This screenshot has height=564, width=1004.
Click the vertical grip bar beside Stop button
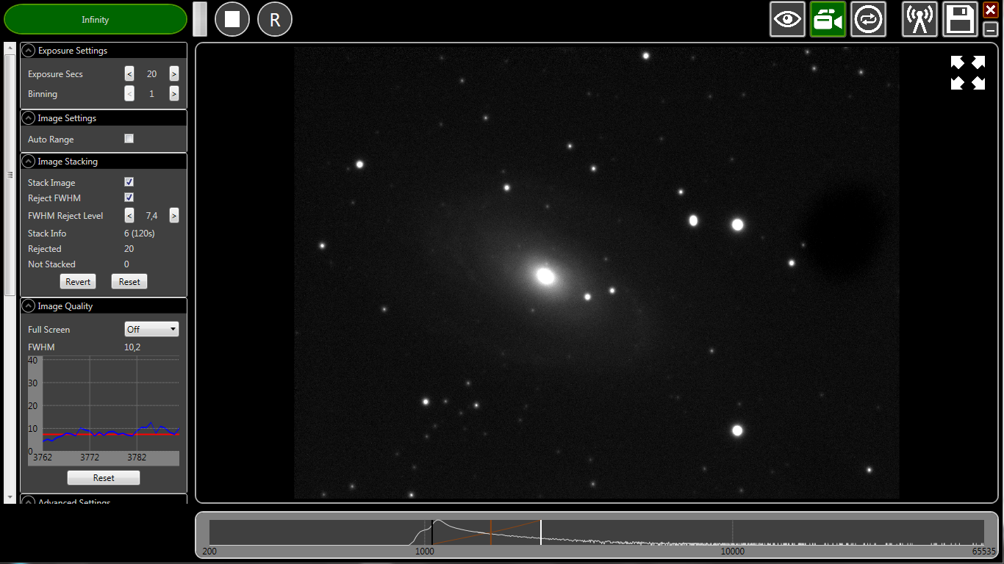(x=200, y=19)
